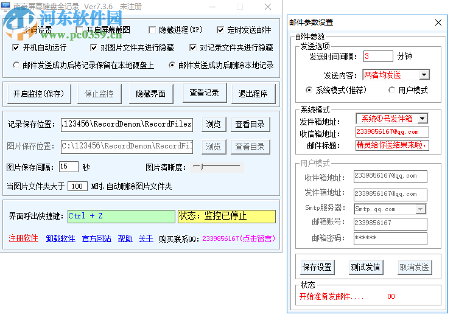This screenshot has height=320, width=456.
Task: Click the 图片保存间隔 seconds field
Action: click(69, 167)
